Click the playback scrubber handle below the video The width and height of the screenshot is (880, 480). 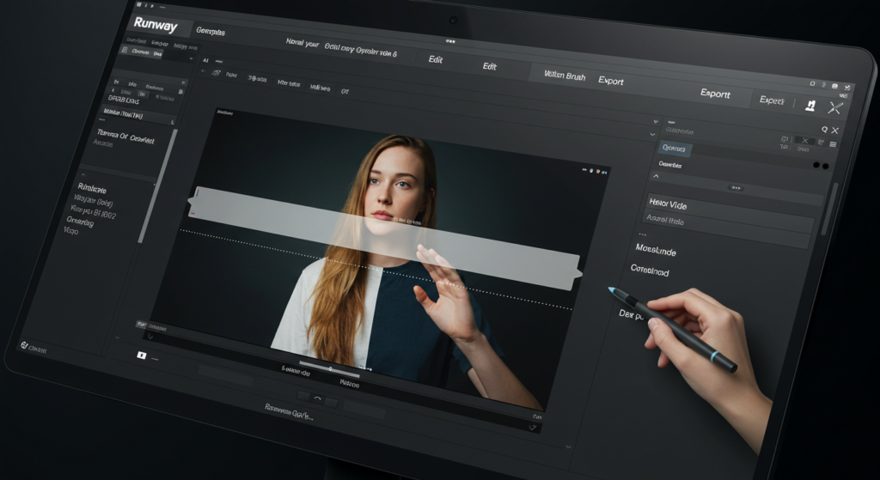tap(330, 368)
